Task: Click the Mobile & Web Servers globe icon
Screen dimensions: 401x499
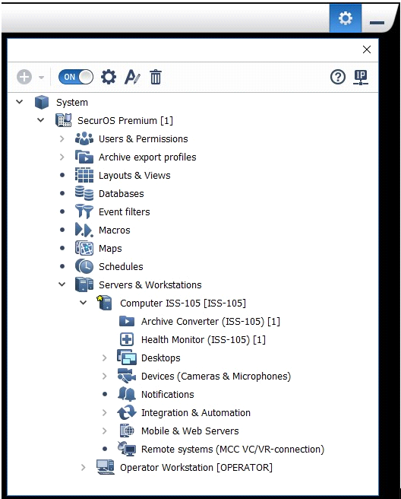Action: click(x=127, y=431)
